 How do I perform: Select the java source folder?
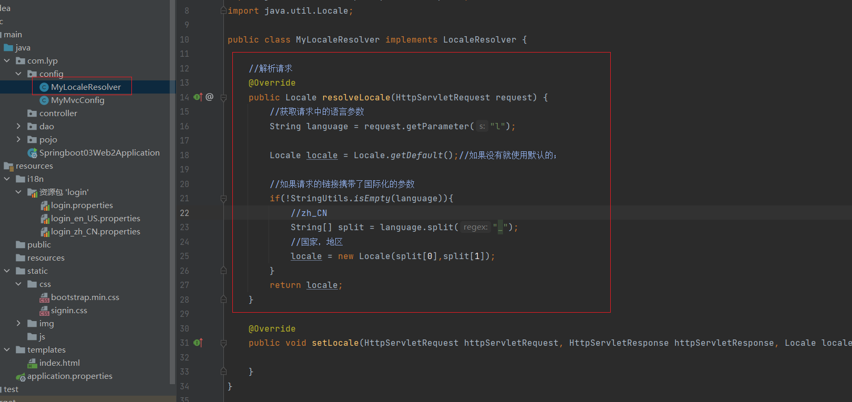23,48
